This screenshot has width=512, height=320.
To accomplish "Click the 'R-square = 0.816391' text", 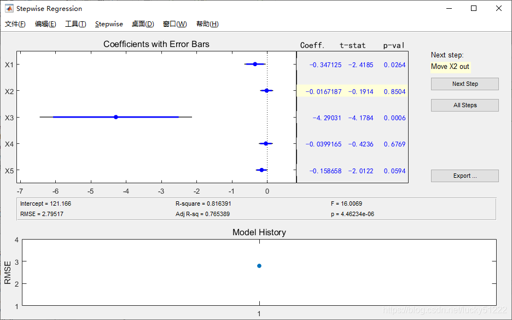I will click(203, 203).
